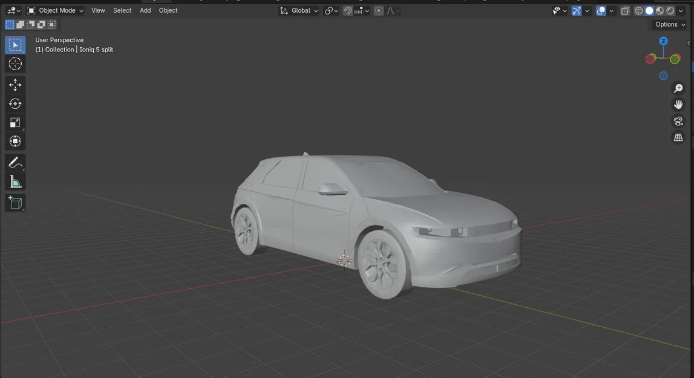Image resolution: width=694 pixels, height=378 pixels.
Task: Toggle X-ray viewport shading
Action: click(625, 10)
